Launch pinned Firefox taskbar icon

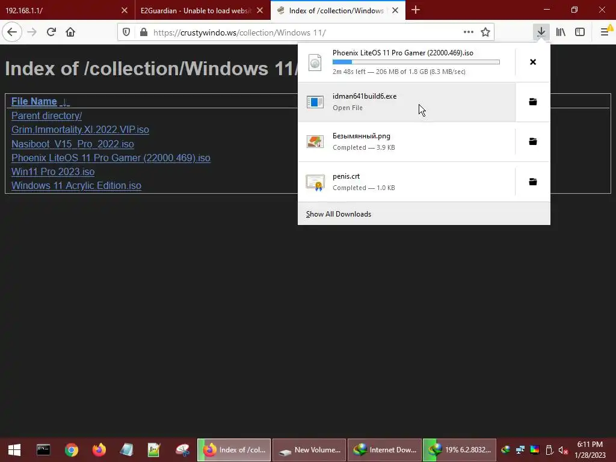point(99,450)
